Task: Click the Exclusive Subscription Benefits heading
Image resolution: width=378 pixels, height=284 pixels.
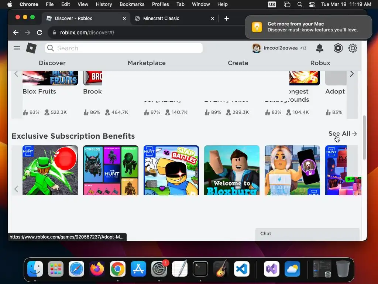Action: tap(73, 136)
